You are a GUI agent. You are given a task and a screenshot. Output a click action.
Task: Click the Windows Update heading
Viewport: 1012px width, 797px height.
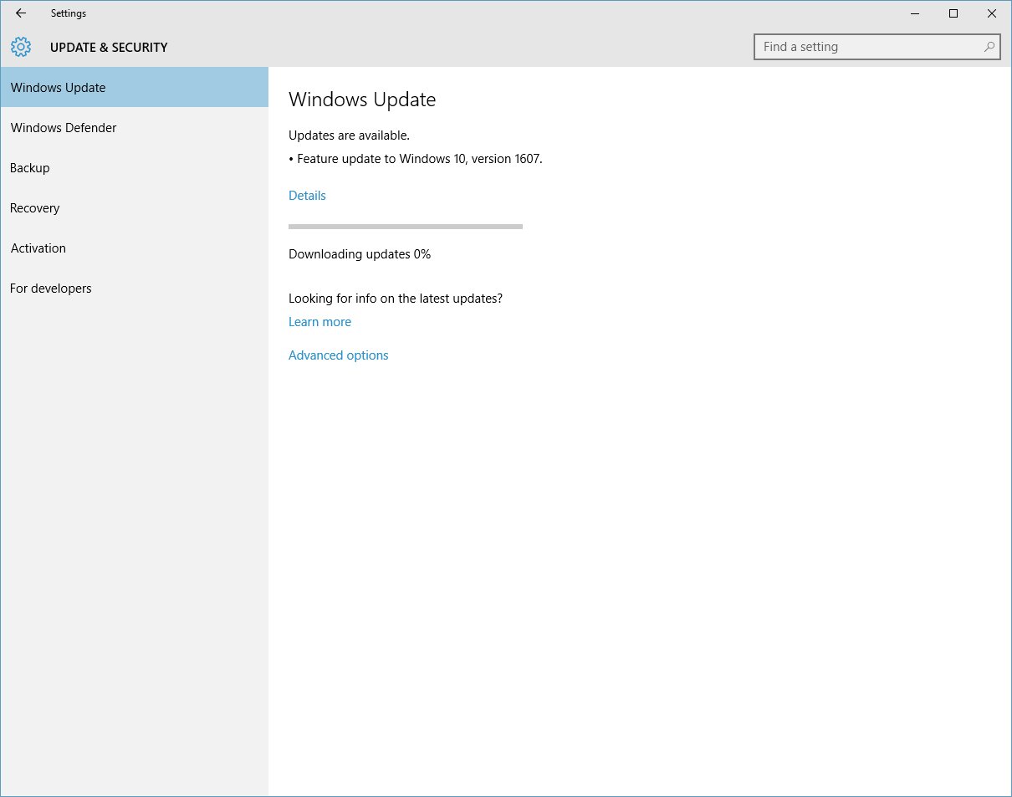(x=362, y=100)
